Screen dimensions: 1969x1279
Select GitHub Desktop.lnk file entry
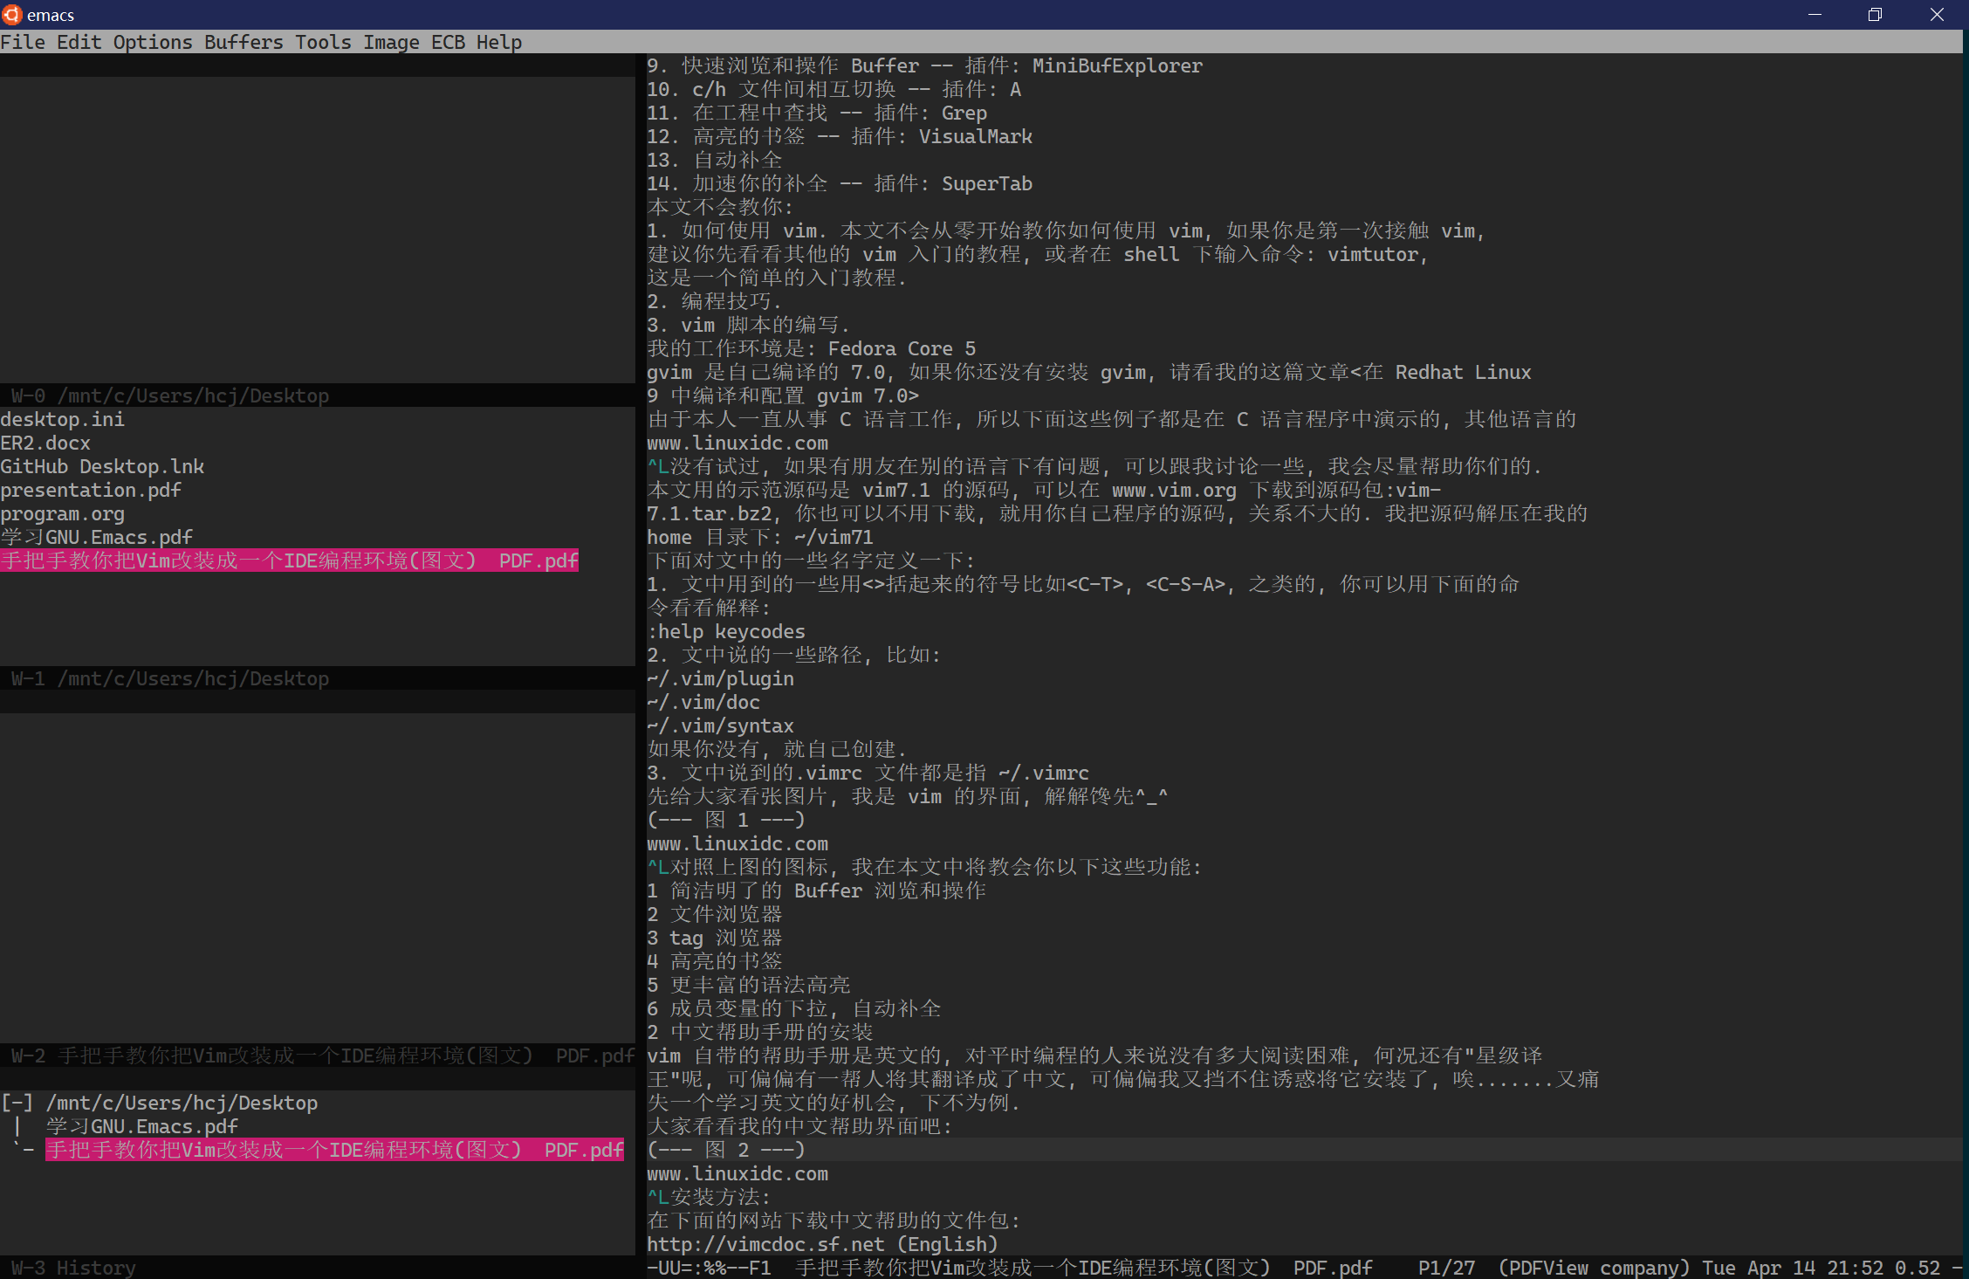point(102,466)
